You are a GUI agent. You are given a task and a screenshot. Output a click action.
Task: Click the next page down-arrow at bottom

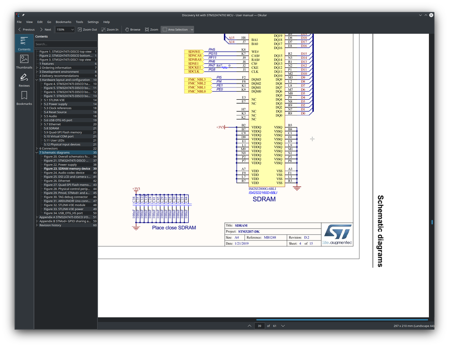click(x=283, y=326)
